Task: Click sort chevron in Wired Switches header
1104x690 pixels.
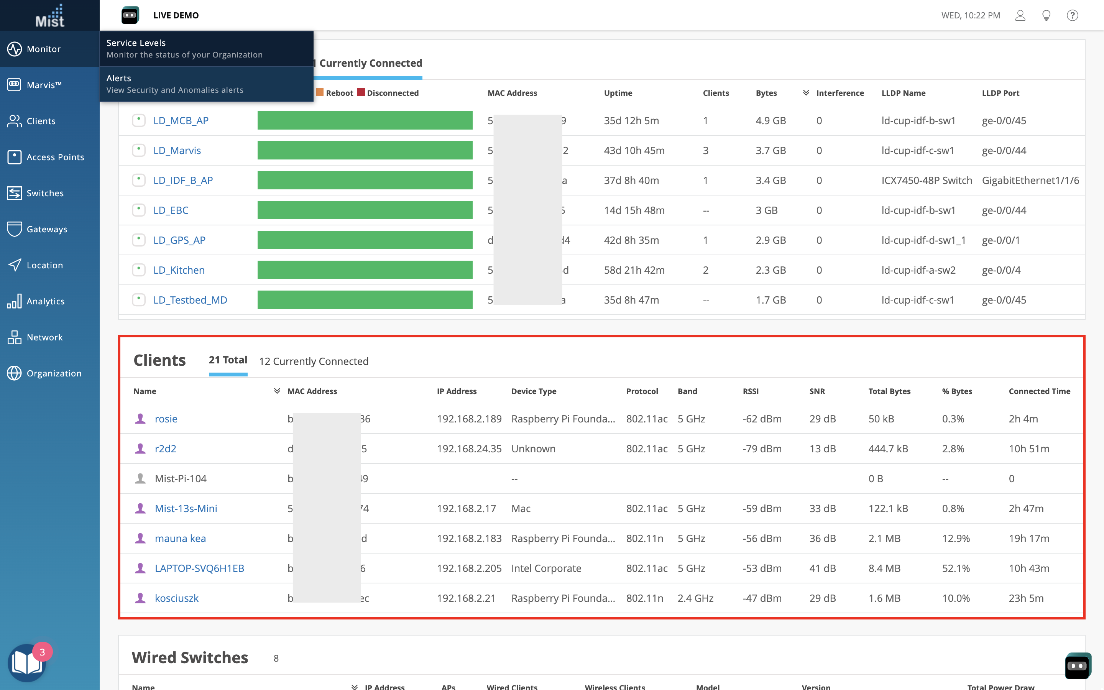Action: pos(354,687)
